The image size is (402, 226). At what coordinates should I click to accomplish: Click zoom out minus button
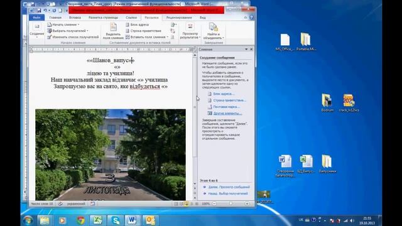[214, 203]
